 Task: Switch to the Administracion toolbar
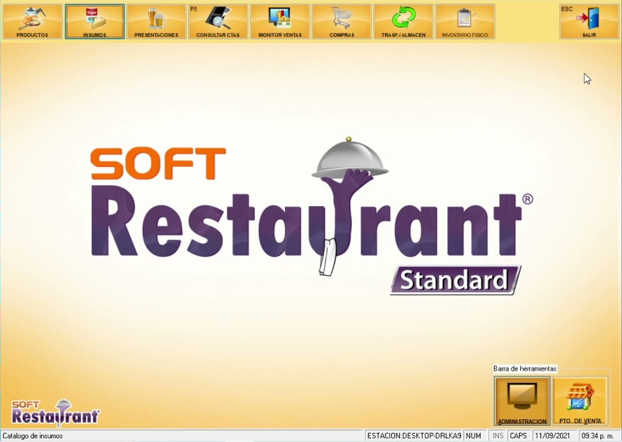(522, 401)
